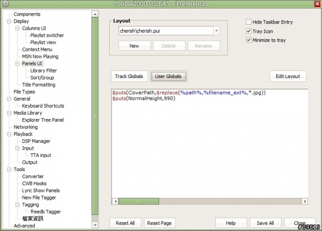Screen dimensions: 322x231
Task: Toggle the Minimize to tray checkbox
Action: [249, 40]
